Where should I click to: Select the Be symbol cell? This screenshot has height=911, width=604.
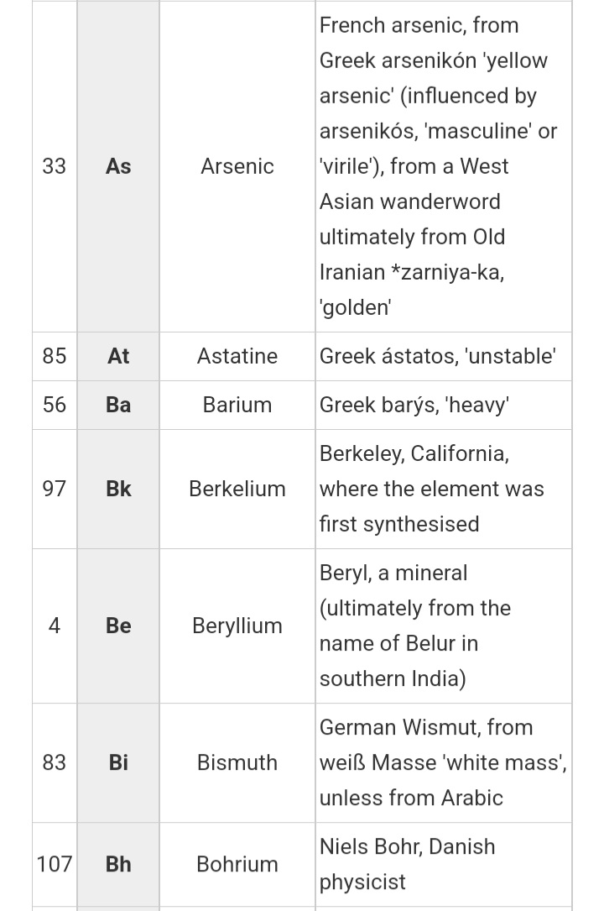click(118, 626)
